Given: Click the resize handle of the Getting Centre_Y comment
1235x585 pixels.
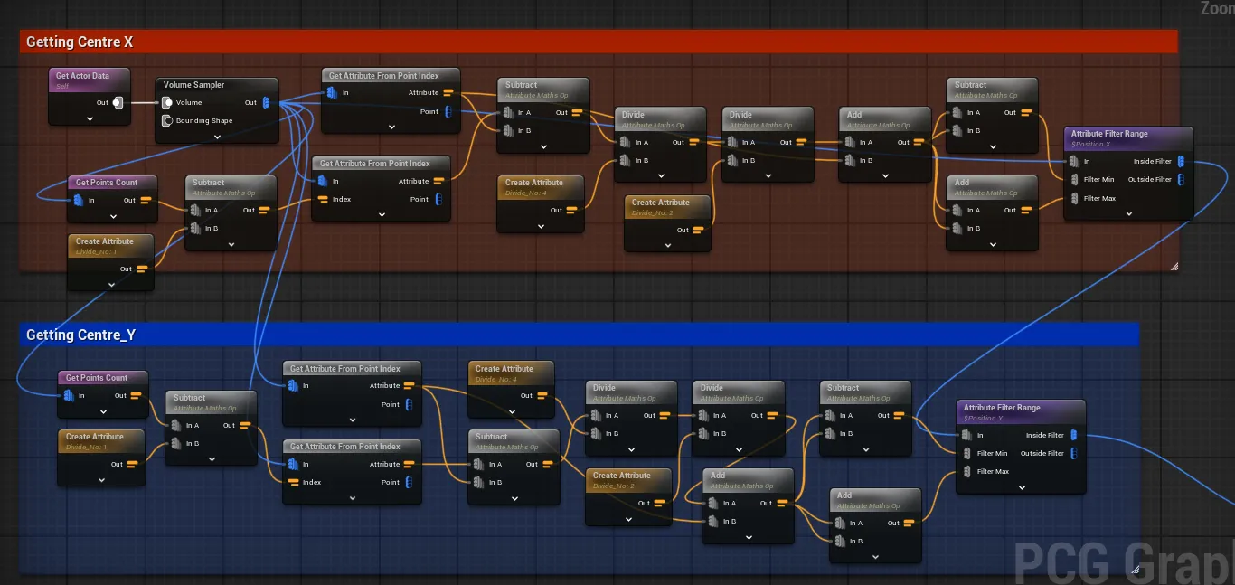Looking at the screenshot, I should 1135,570.
